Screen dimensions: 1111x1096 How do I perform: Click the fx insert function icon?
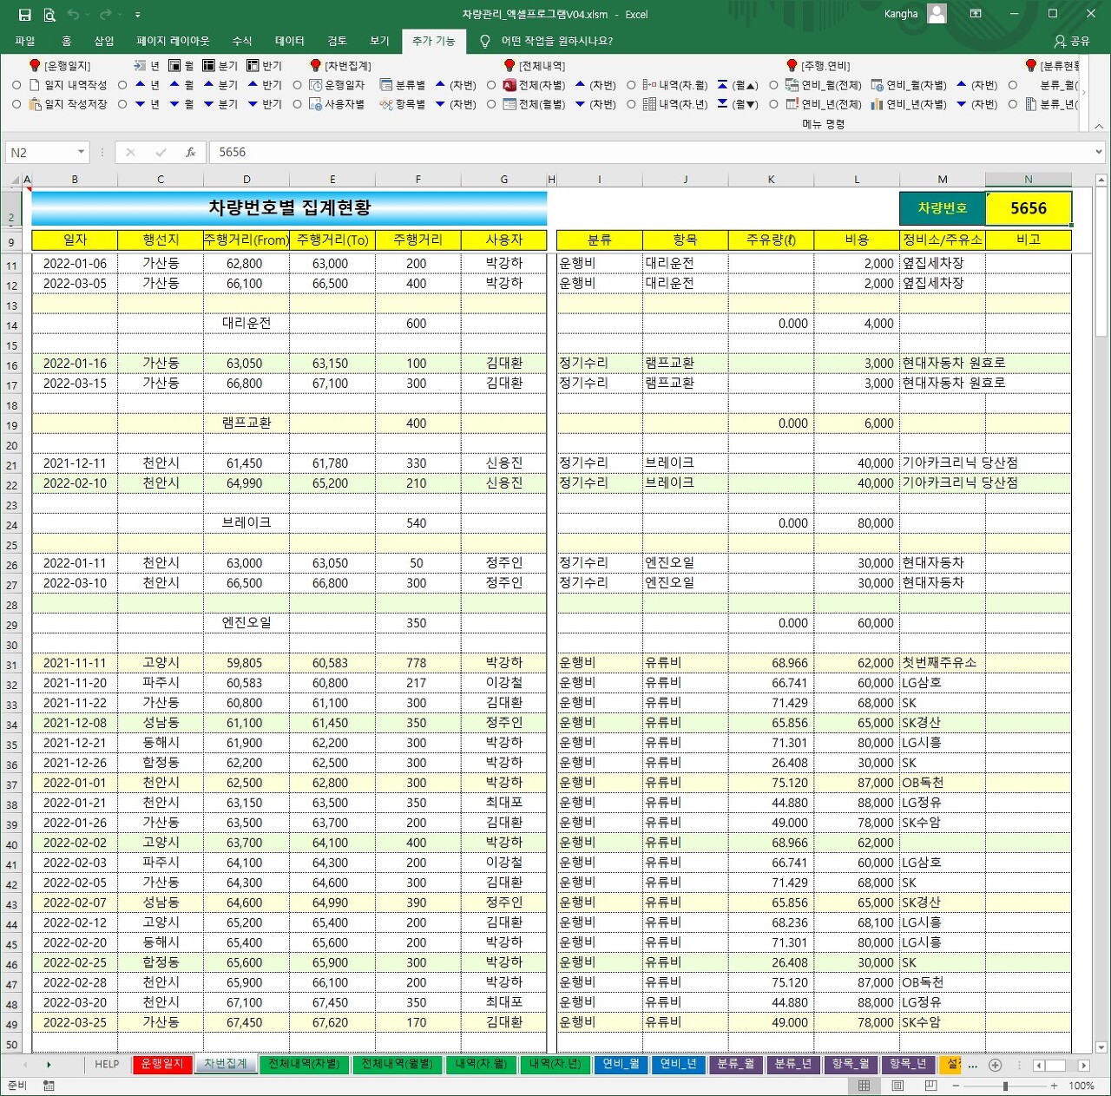click(191, 153)
